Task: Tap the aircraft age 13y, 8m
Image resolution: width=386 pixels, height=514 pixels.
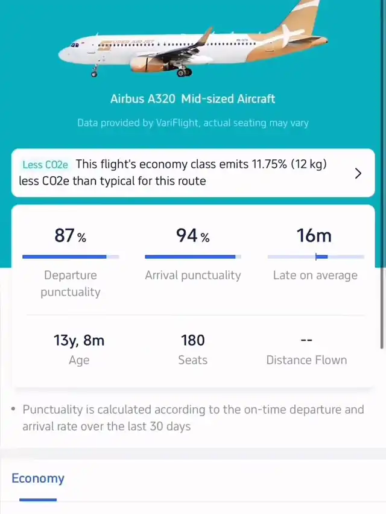Action: coord(79,341)
